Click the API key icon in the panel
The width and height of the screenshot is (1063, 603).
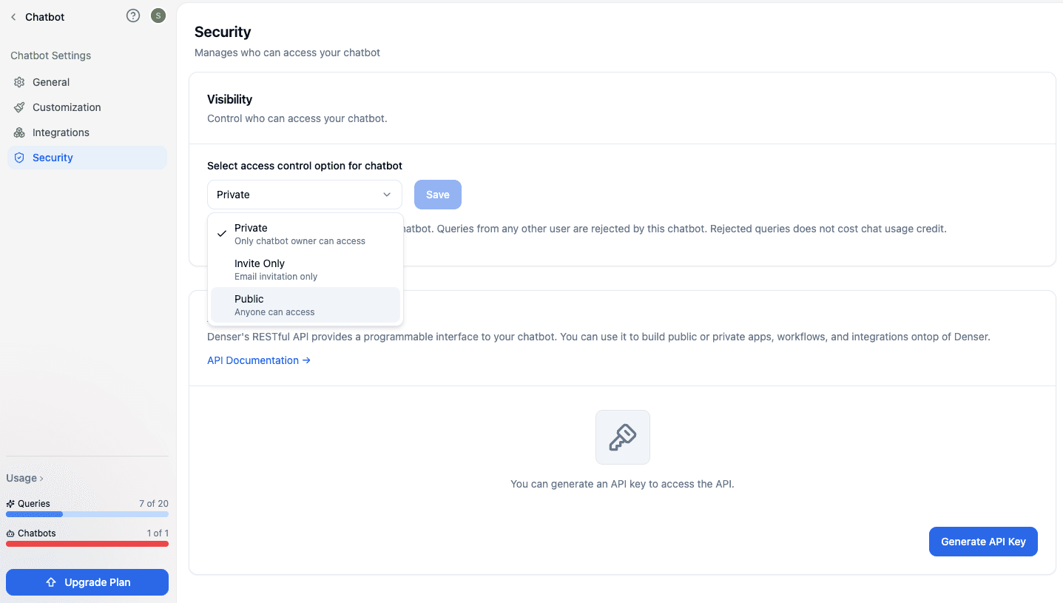pos(622,437)
